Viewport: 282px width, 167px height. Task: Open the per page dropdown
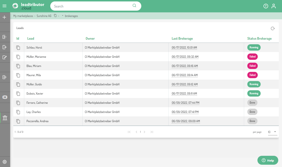[x=272, y=132]
